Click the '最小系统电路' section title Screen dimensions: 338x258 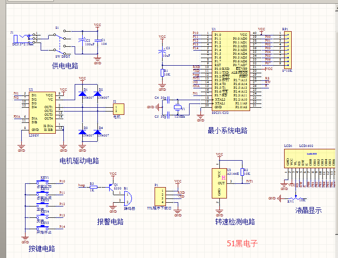[x=227, y=130]
